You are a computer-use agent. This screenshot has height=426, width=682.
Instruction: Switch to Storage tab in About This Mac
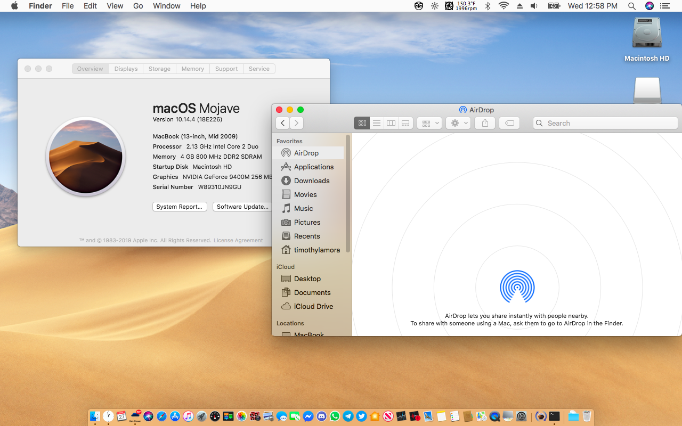159,69
